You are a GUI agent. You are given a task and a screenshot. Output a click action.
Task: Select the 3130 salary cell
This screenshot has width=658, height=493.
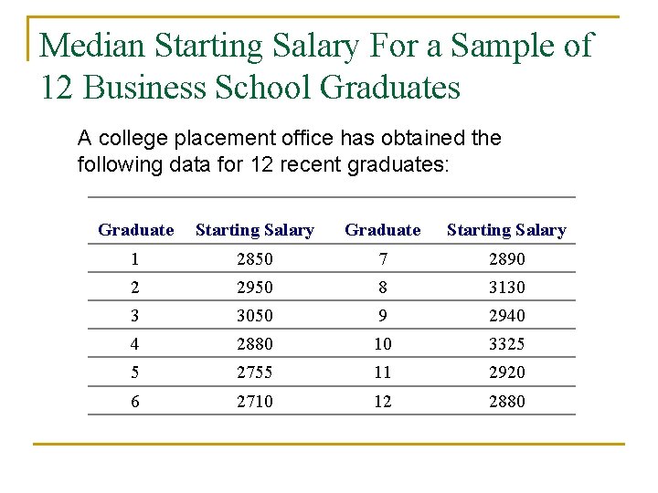(x=506, y=288)
